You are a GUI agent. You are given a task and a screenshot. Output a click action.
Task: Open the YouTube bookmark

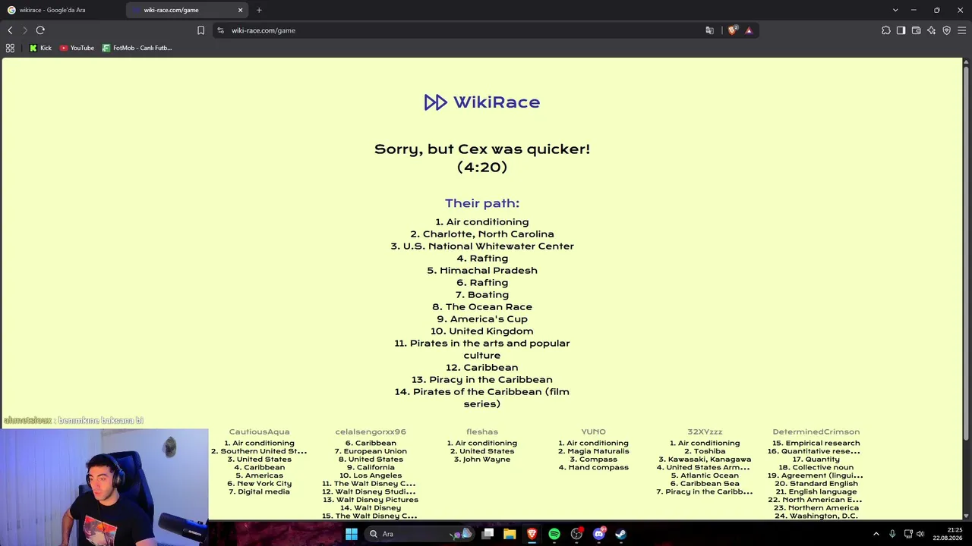click(77, 48)
